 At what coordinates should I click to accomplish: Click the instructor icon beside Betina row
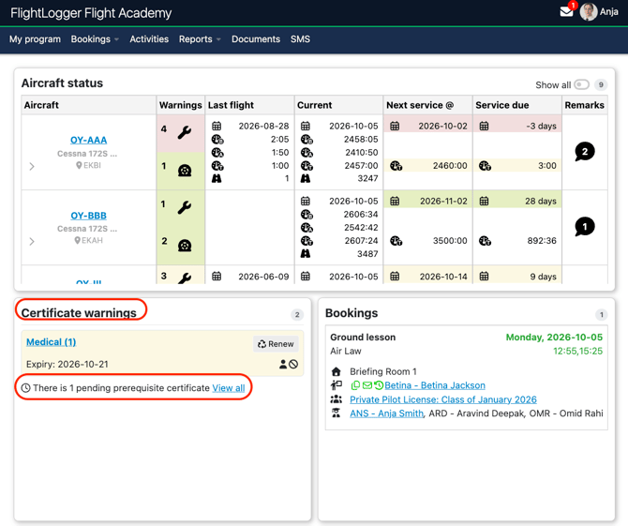point(336,385)
